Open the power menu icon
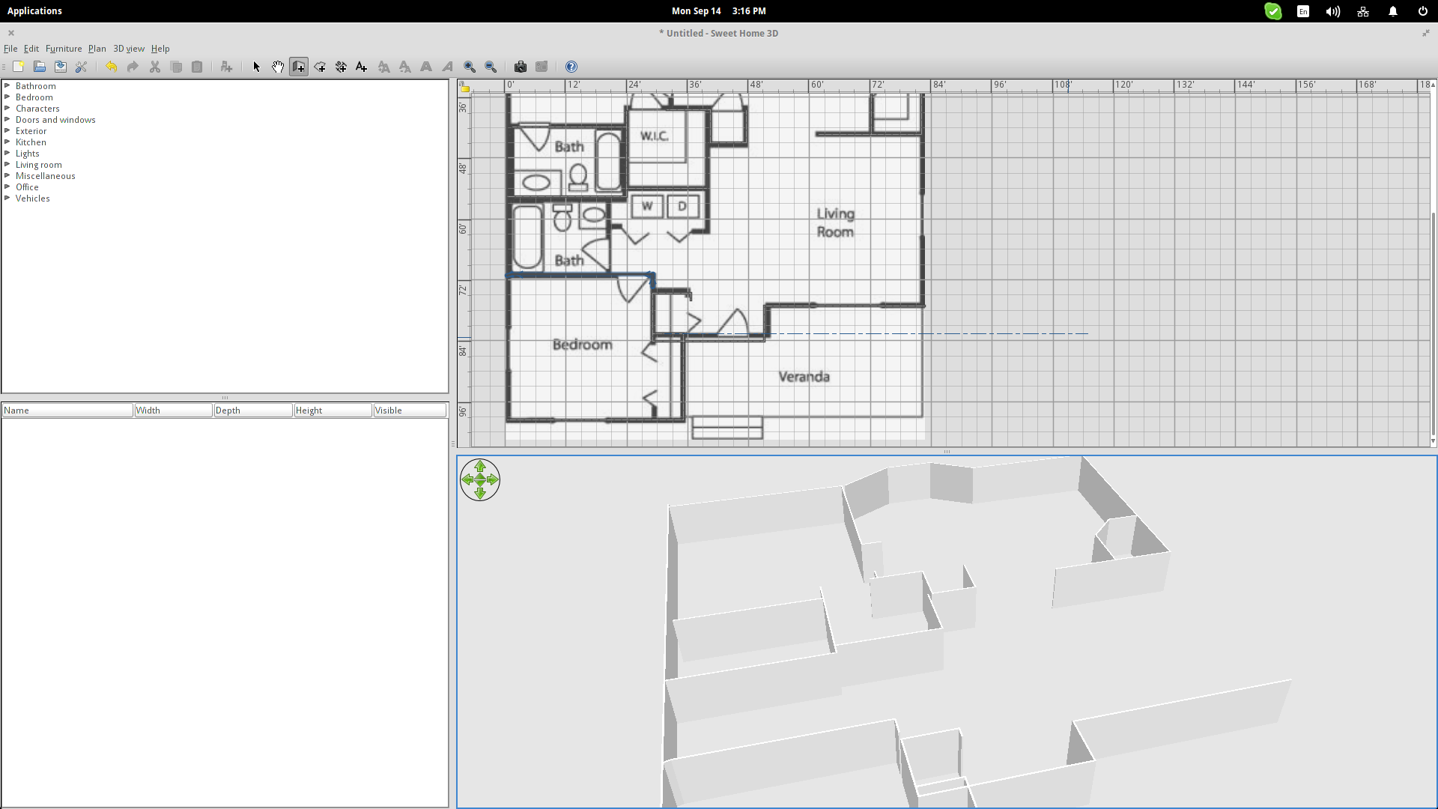Screen dimensions: 1438x809 [1423, 11]
